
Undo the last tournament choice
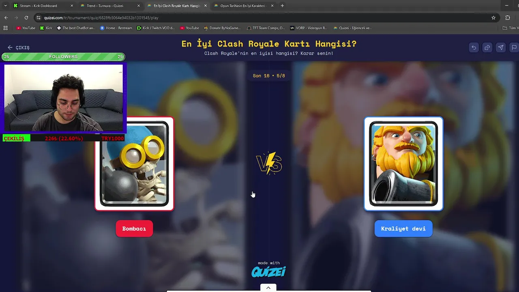pyautogui.click(x=474, y=47)
